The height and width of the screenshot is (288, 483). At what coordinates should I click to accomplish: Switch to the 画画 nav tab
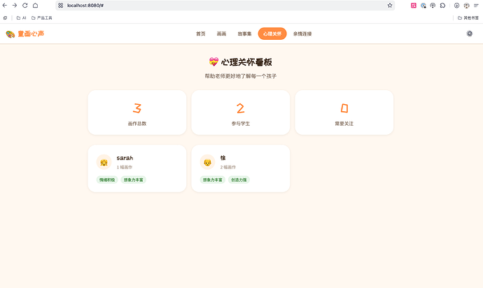221,34
